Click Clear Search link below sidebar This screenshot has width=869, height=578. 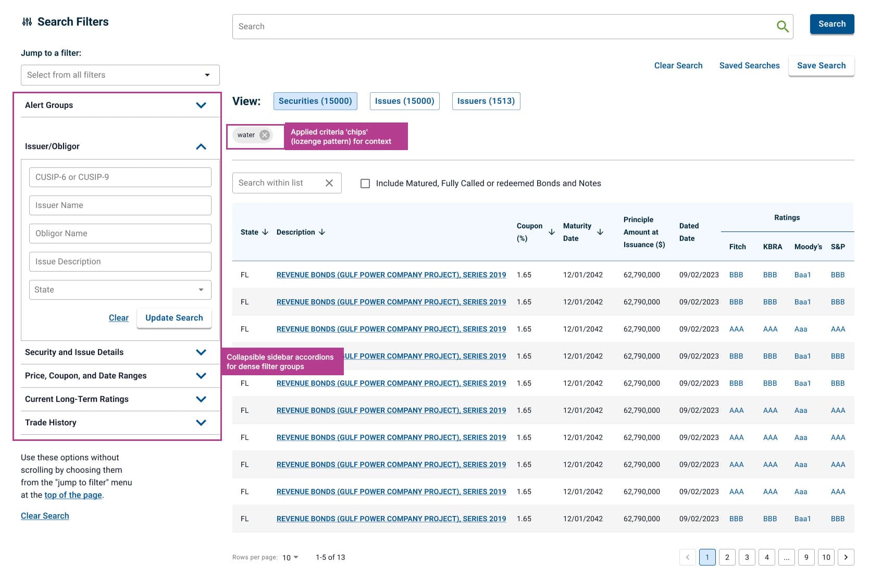[x=45, y=516]
